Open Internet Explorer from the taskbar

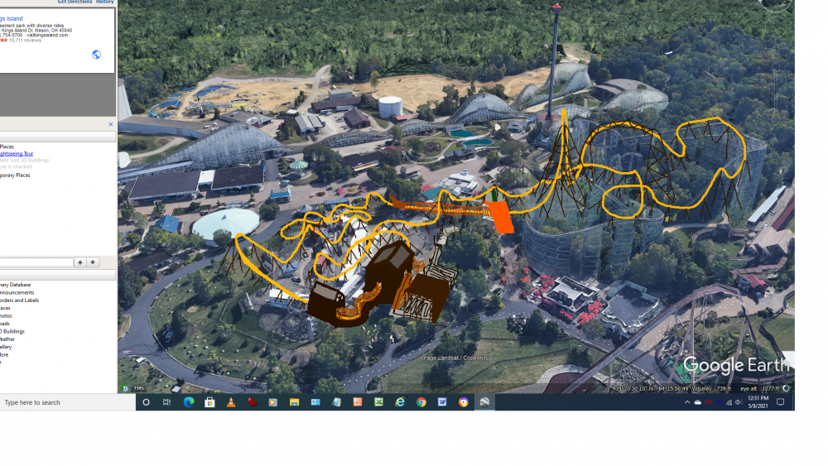point(400,402)
